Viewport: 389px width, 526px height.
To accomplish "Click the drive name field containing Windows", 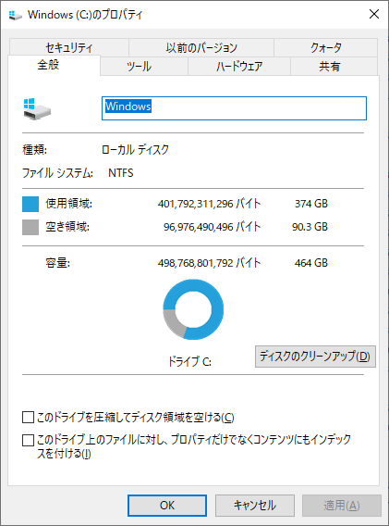I will (x=234, y=108).
